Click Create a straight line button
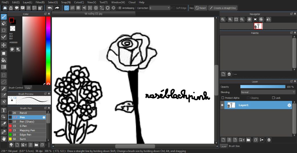 click(x=223, y=8)
